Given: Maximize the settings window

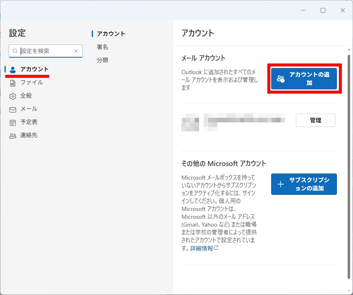Looking at the screenshot, I should [323, 10].
